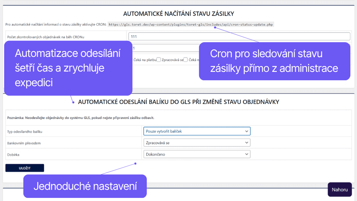The width and height of the screenshot is (357, 201).
Task: Click the dropdown arrow next to "Dokončeno"
Action: coord(246,154)
